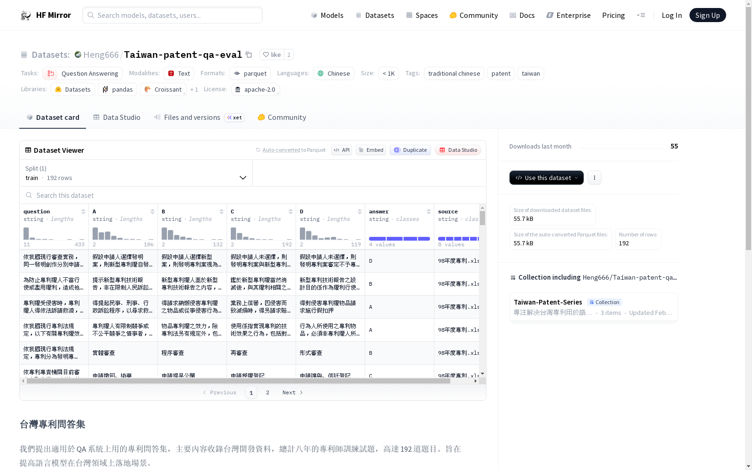Open the Pricing page
Screen dimensions: 752x470
tap(613, 15)
